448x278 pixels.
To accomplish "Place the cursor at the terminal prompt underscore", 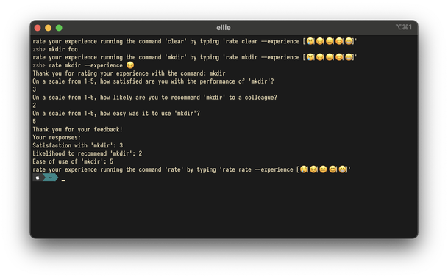I will pos(63,180).
